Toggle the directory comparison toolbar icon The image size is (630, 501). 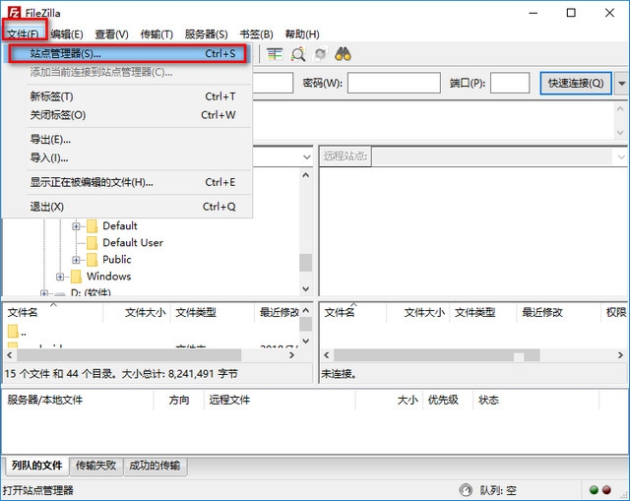point(275,54)
